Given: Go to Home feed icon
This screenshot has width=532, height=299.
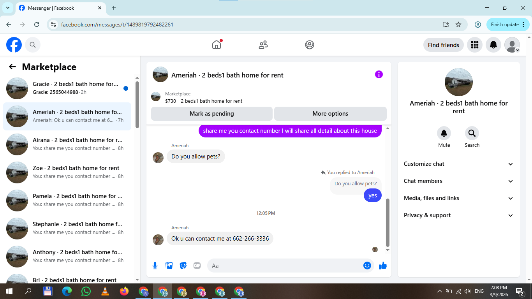Looking at the screenshot, I should [217, 45].
